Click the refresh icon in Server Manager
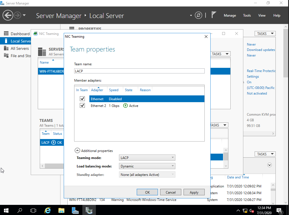 (x=198, y=15)
